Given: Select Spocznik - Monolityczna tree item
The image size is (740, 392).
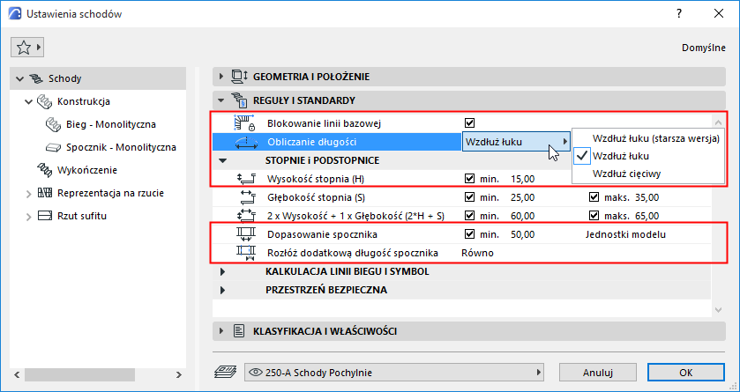Looking at the screenshot, I should click(121, 147).
